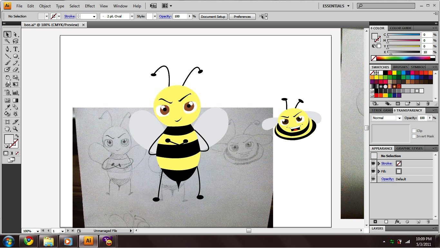440x248 pixels.
Task: Open Google Chrome from the taskbar
Action: tap(29, 241)
